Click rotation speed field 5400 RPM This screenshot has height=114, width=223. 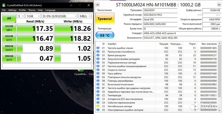(212, 19)
